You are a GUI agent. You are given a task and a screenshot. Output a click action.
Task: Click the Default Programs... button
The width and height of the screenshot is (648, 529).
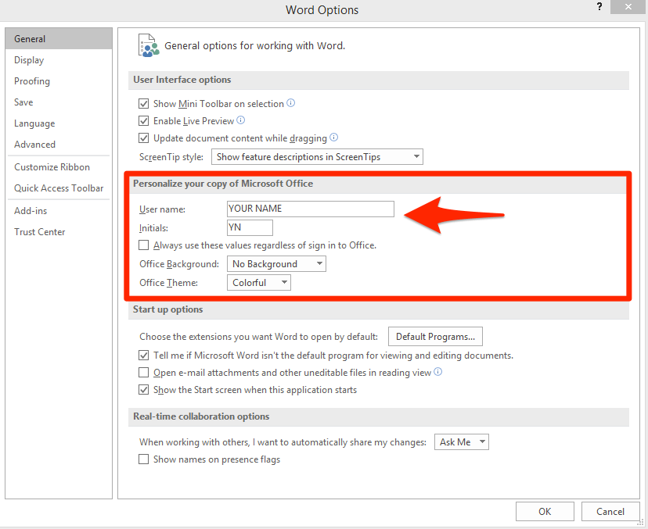tap(435, 337)
